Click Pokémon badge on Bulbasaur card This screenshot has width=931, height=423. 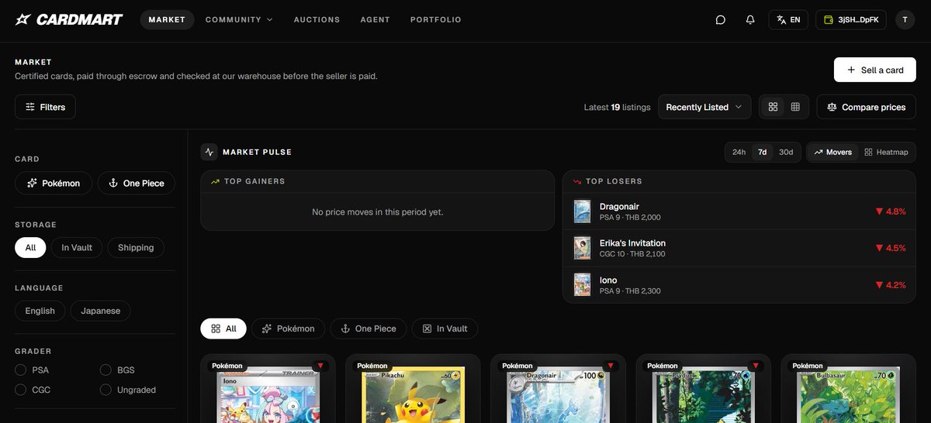(808, 366)
